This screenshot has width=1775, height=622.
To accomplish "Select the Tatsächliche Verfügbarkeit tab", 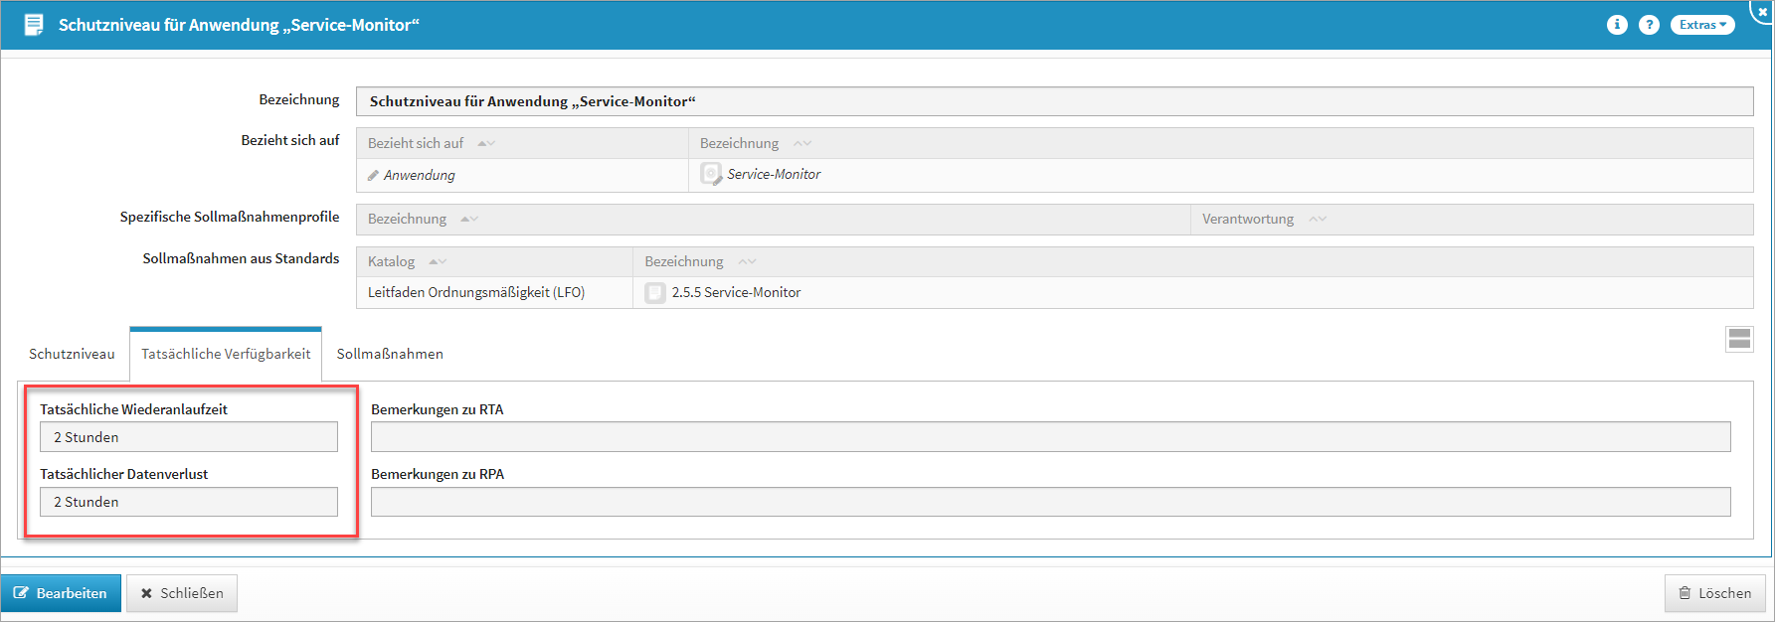I will (x=226, y=354).
